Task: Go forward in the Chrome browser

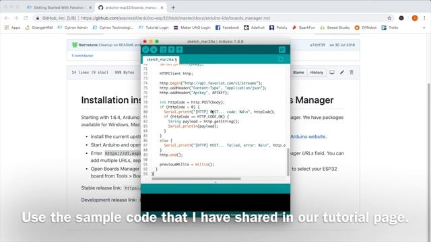Action: click(16, 18)
